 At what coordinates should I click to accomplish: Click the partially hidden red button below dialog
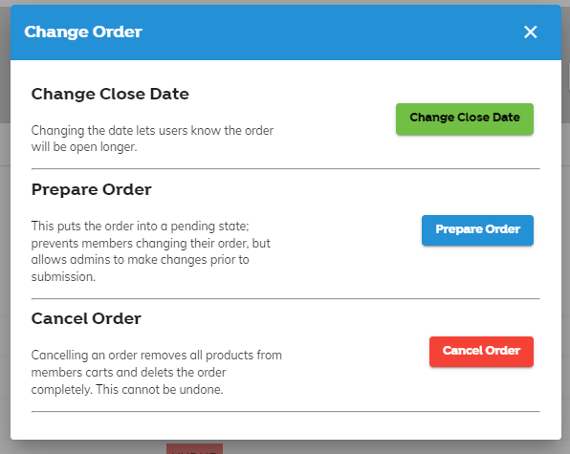[194, 448]
